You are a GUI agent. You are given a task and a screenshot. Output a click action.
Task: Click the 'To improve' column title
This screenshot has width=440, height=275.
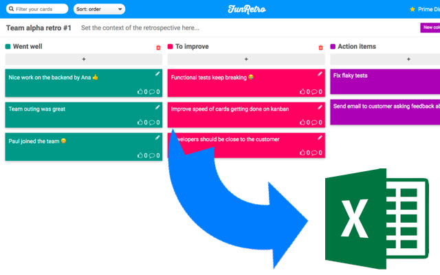click(x=192, y=47)
